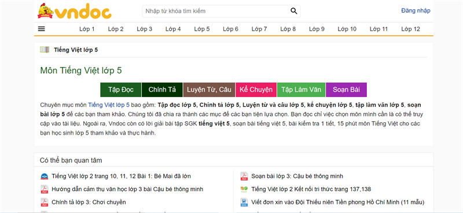Image resolution: width=463 pixels, height=213 pixels.
Task: Go to Lớp 12 section
Action: click(410, 29)
